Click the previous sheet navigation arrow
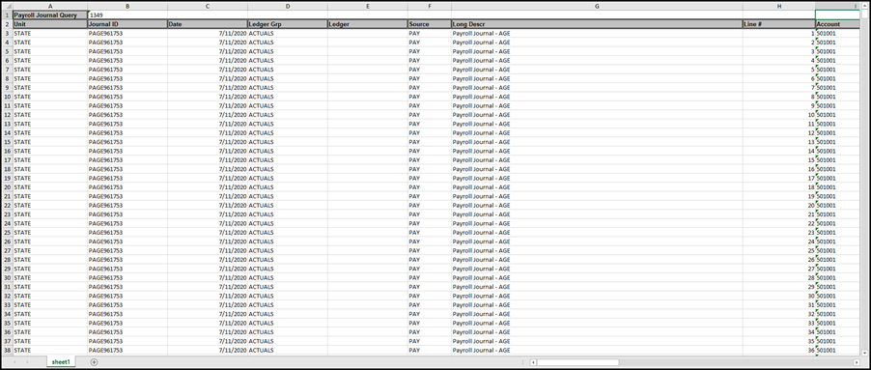Viewport: 871px width, 370px height. [x=16, y=362]
